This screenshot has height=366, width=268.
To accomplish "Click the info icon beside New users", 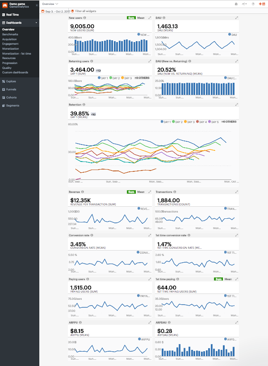I will point(84,18).
